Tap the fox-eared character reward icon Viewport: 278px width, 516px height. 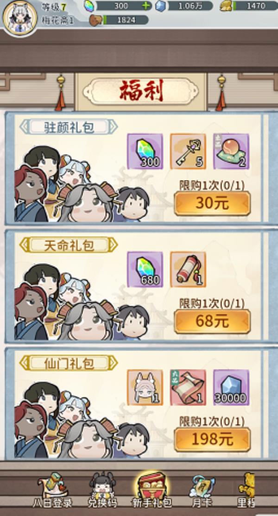tap(145, 387)
